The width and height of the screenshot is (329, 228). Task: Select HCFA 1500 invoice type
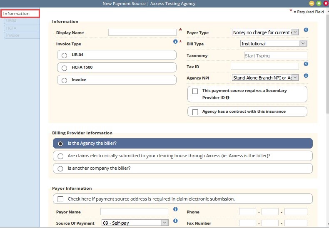click(x=64, y=68)
